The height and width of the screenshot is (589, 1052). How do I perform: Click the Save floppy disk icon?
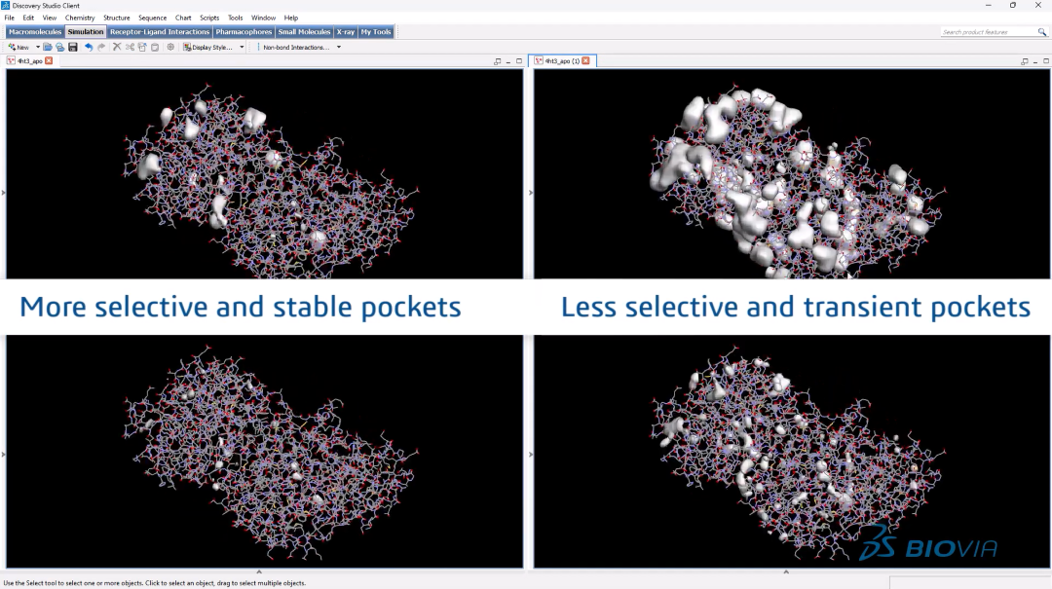pyautogui.click(x=72, y=47)
